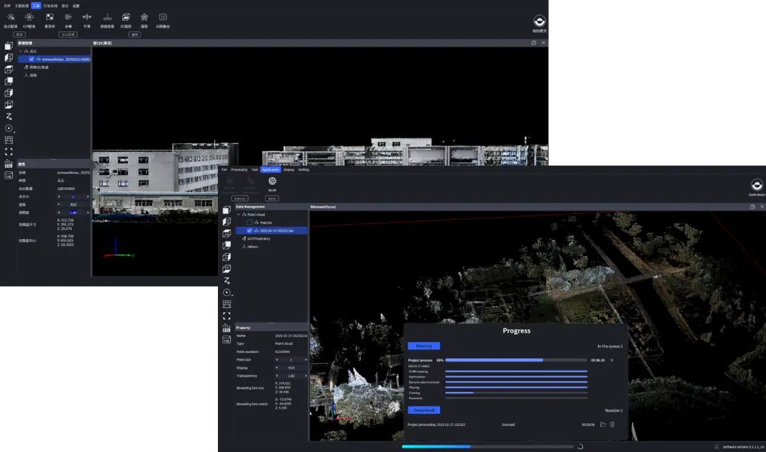Open the output folder icon for completed project
Image resolution: width=766 pixels, height=452 pixels.
pyautogui.click(x=603, y=425)
